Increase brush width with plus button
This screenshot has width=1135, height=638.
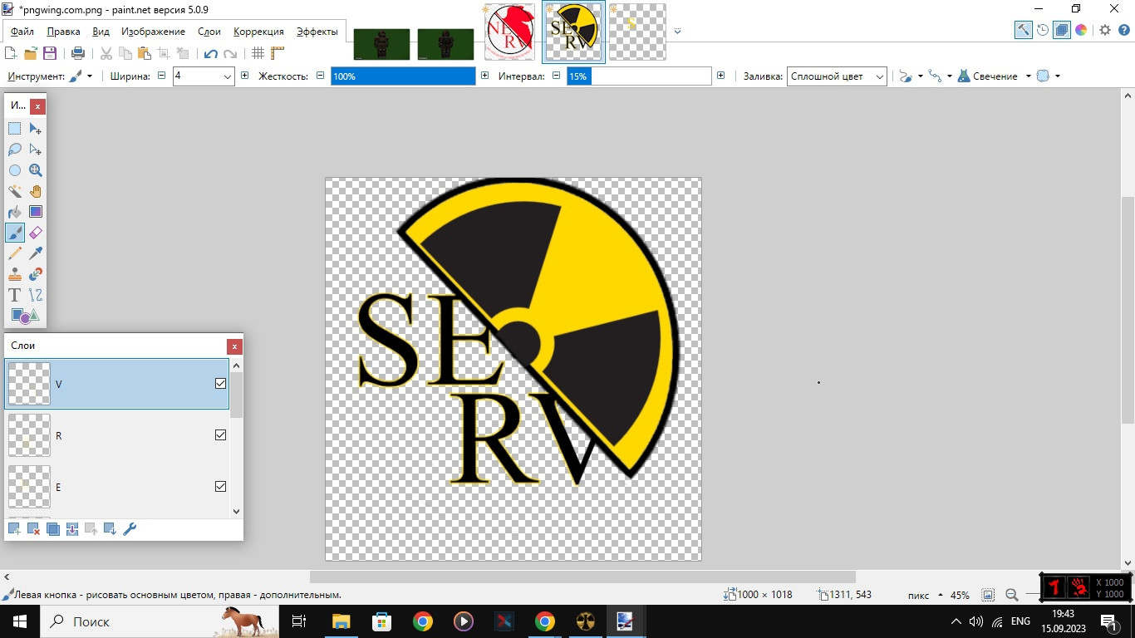pos(244,76)
